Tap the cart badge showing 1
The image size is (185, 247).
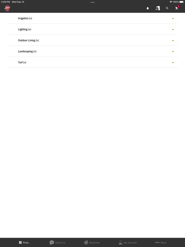(178, 7)
